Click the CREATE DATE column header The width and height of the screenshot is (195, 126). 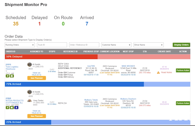click(x=164, y=52)
